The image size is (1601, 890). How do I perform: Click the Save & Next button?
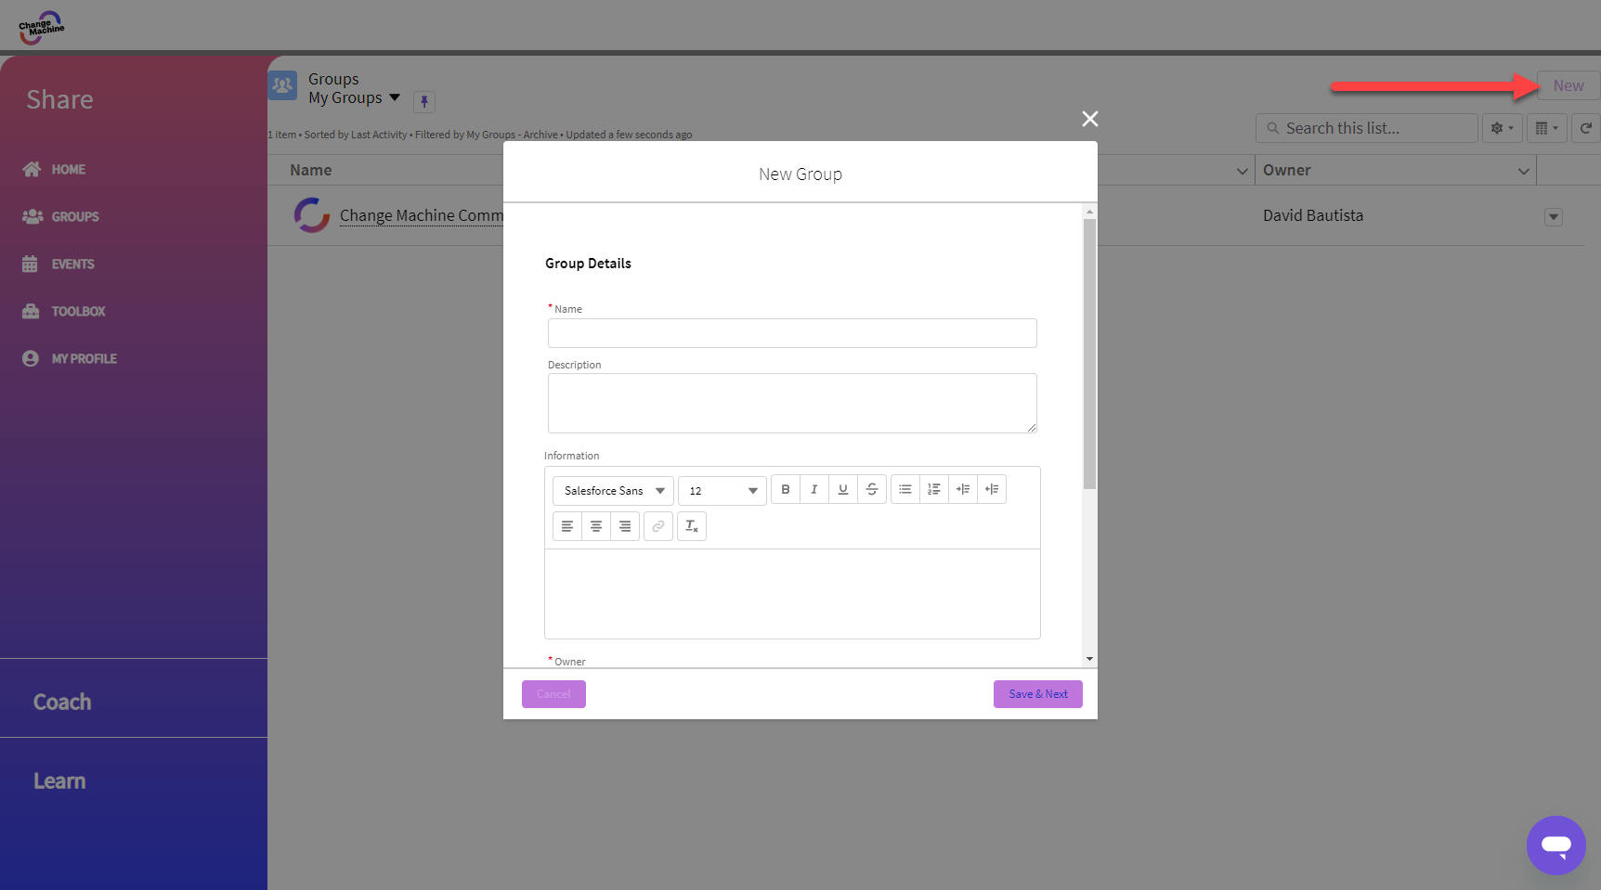coord(1037,694)
